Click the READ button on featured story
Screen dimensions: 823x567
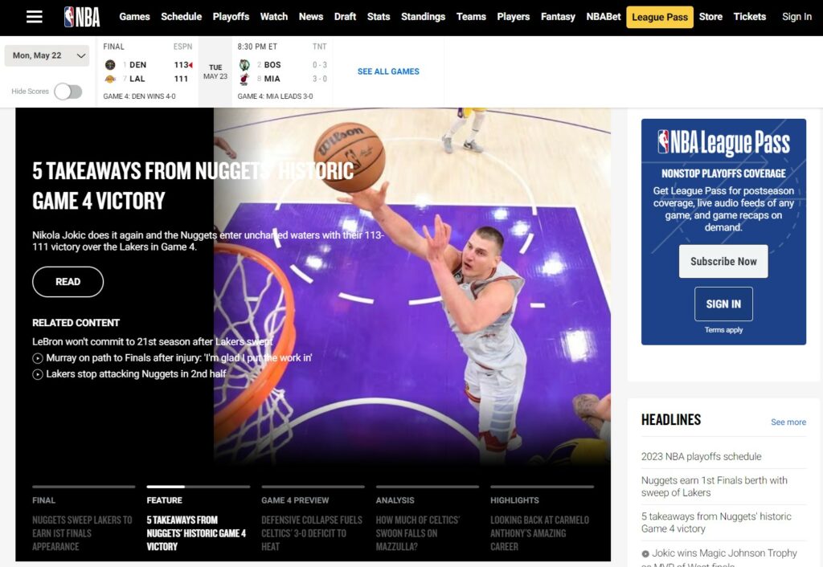click(x=68, y=282)
